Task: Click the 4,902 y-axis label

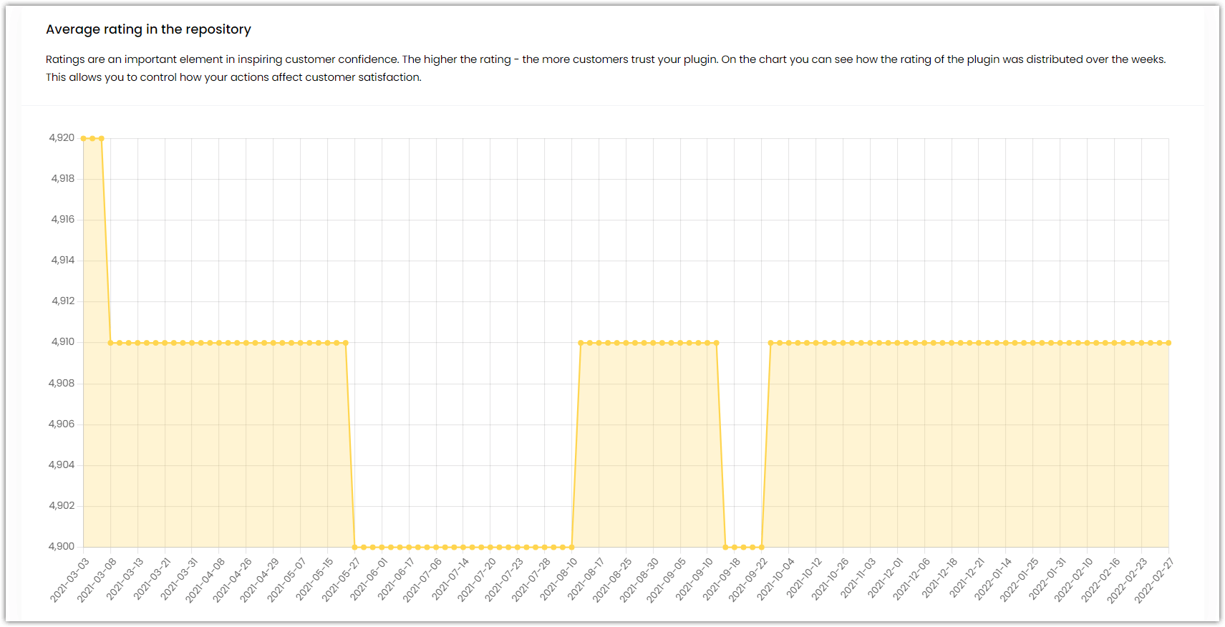Action: pos(62,505)
